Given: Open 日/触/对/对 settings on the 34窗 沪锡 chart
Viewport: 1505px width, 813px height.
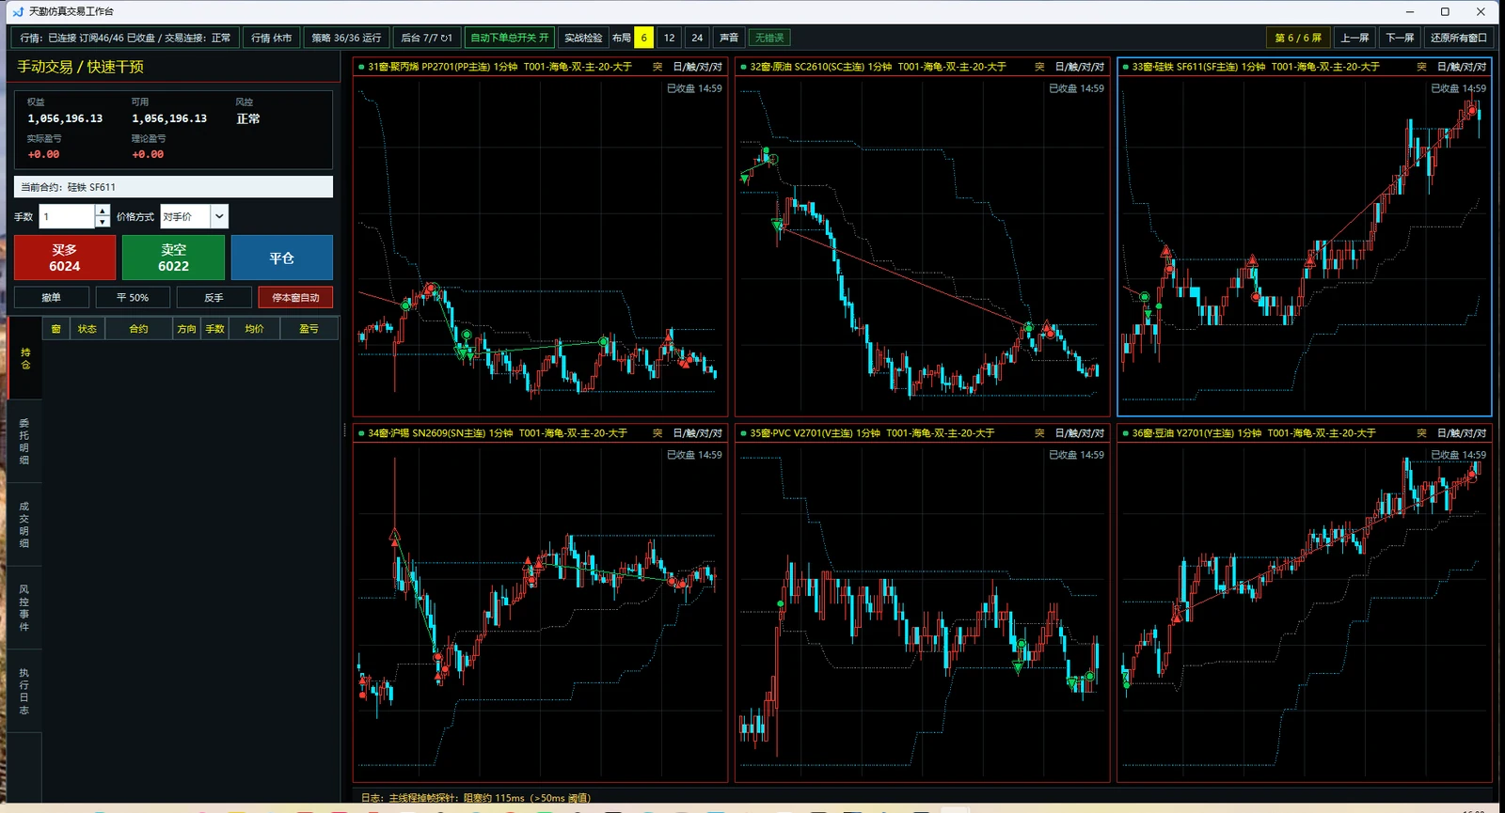Looking at the screenshot, I should (697, 433).
